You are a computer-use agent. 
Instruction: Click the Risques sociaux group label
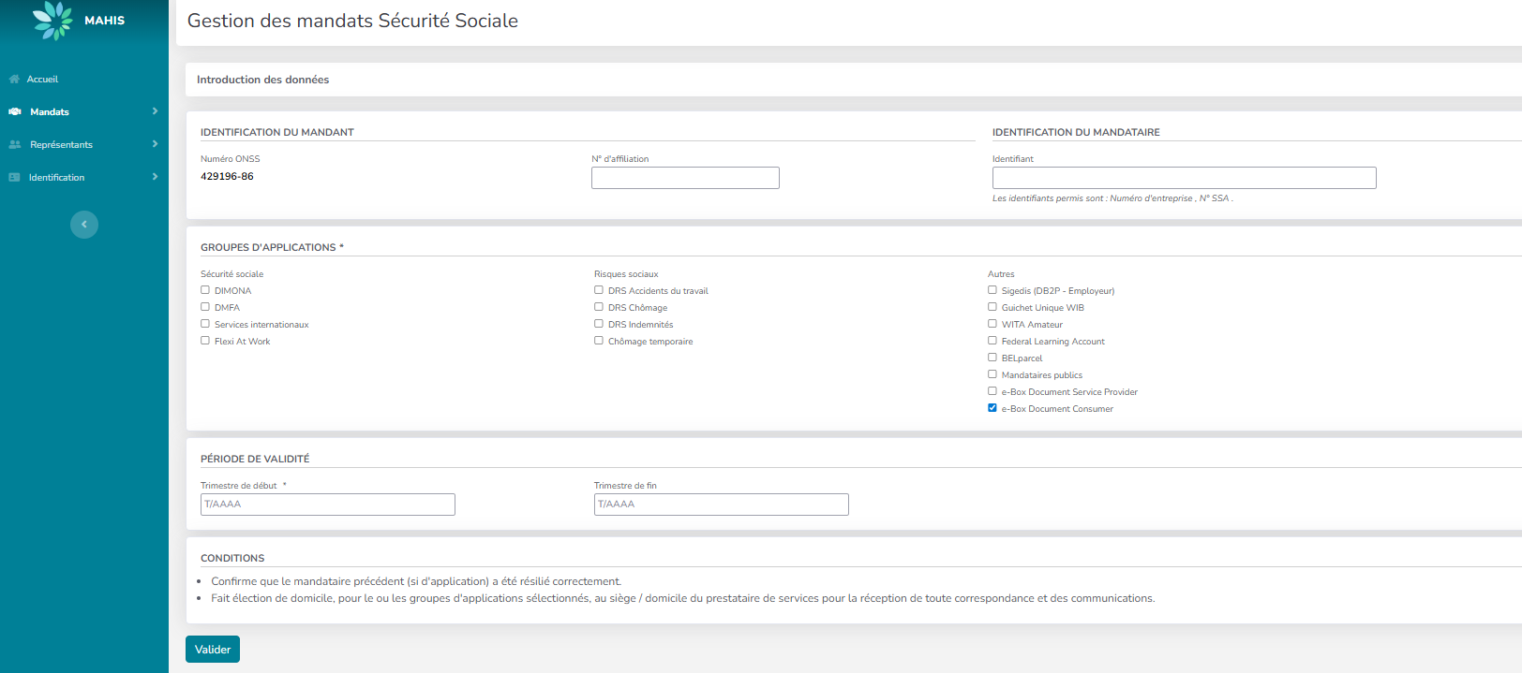[x=626, y=274]
